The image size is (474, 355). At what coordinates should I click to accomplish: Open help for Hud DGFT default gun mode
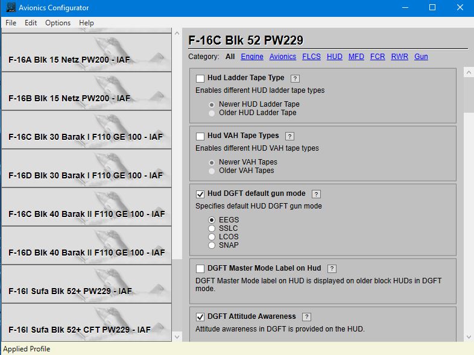click(x=316, y=194)
